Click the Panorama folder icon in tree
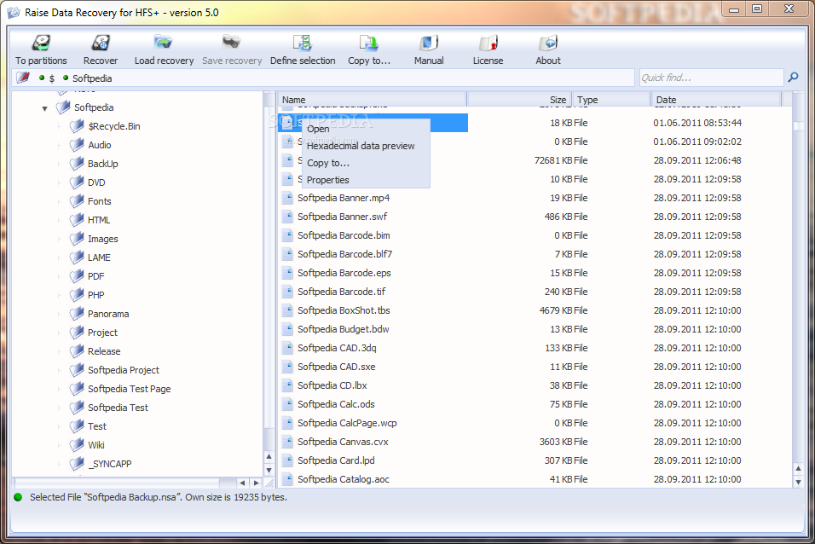This screenshot has height=544, width=815. [x=77, y=314]
